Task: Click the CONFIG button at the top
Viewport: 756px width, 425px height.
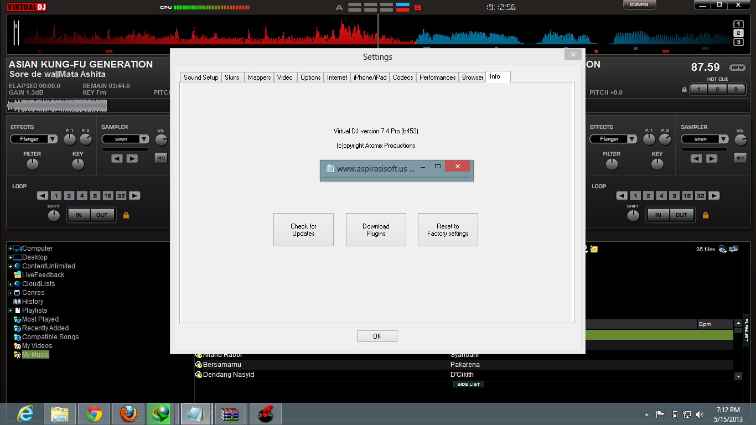Action: coord(639,4)
